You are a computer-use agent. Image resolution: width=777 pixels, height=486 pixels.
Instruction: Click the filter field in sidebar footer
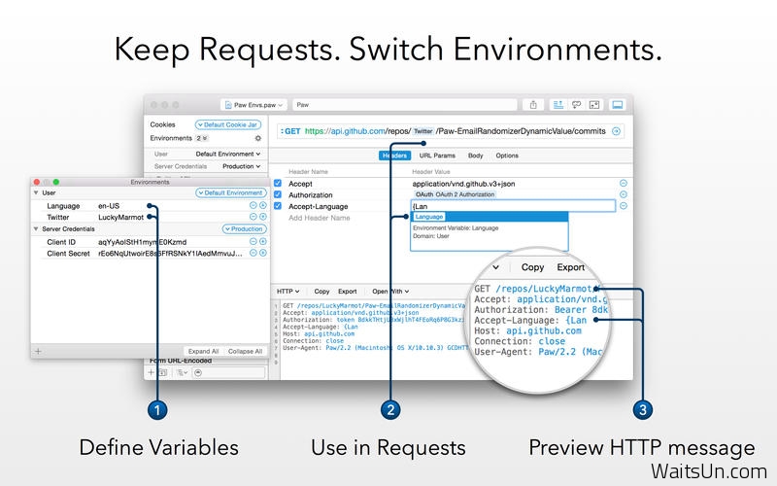coord(229,372)
